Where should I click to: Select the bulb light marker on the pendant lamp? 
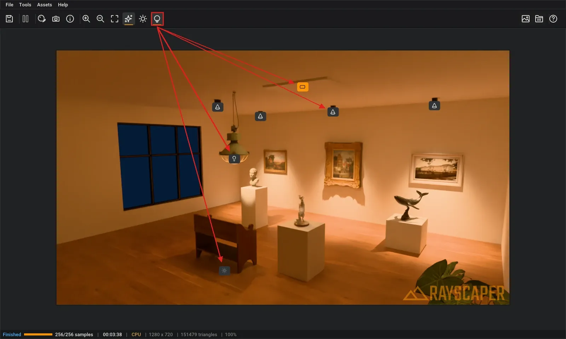pos(234,159)
